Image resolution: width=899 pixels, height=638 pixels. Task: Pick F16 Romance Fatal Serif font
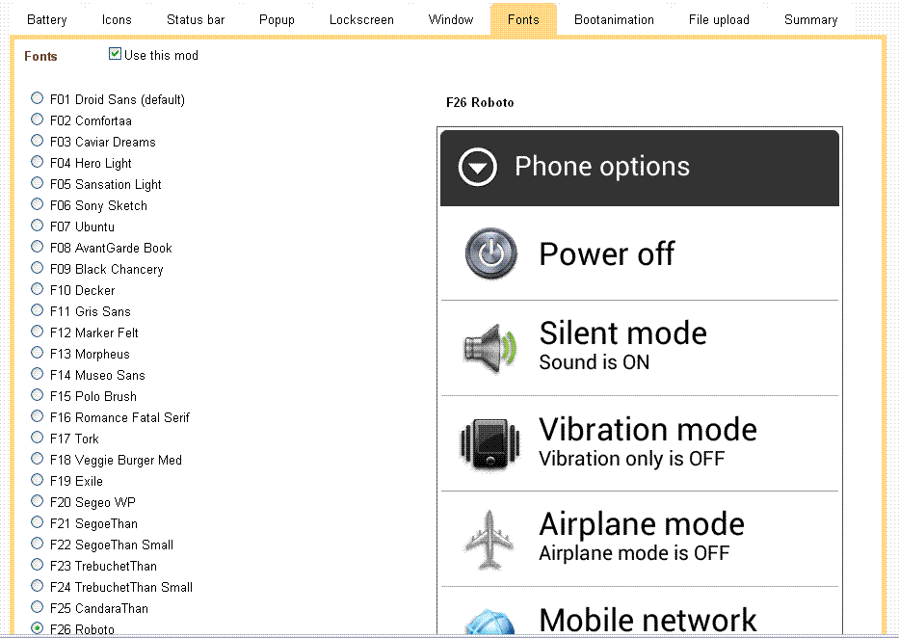(38, 416)
